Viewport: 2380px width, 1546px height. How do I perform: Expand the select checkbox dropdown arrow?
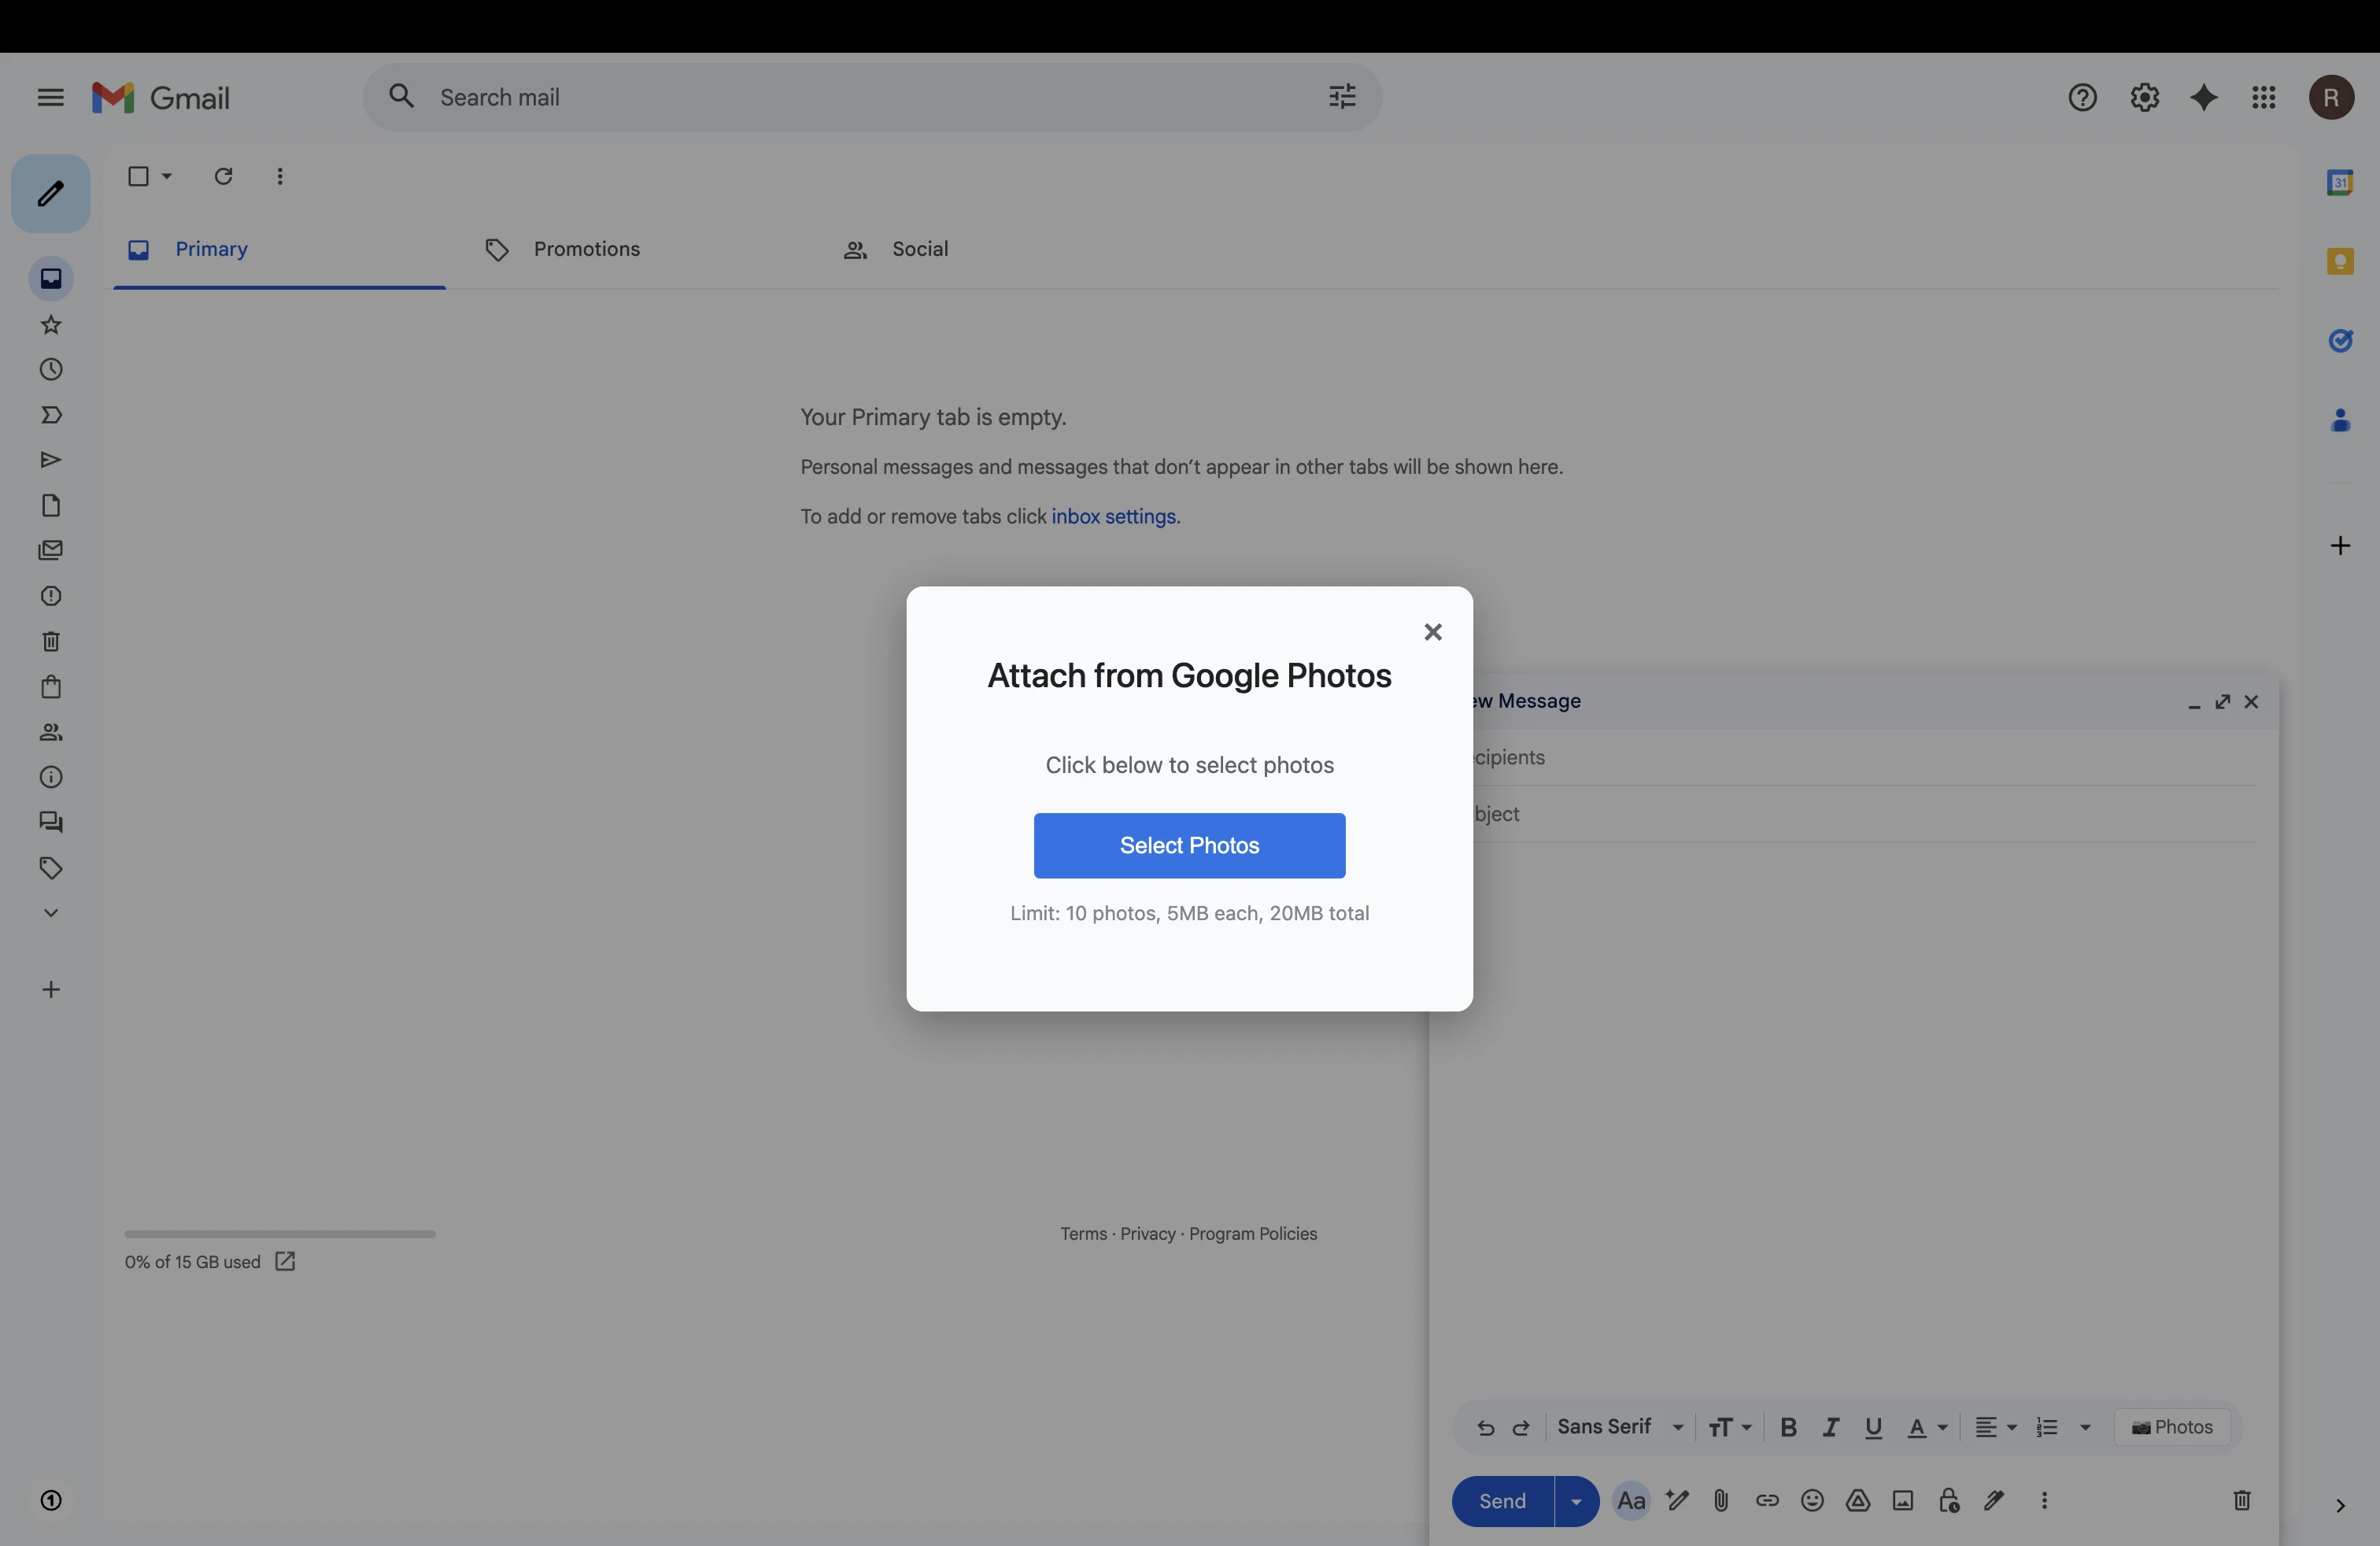tap(165, 176)
